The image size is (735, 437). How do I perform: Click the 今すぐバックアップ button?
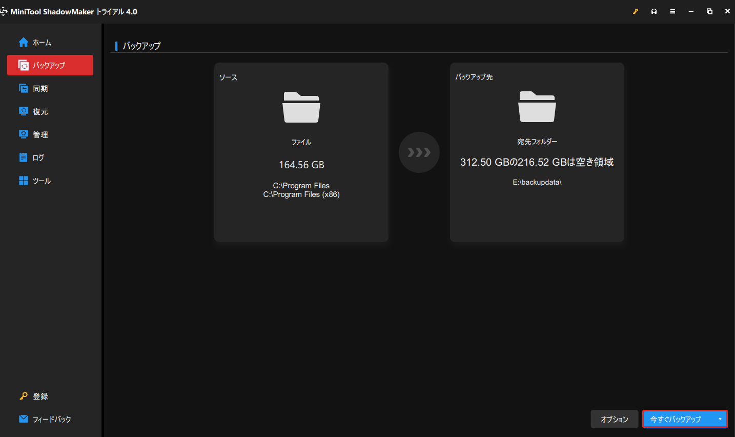click(676, 419)
